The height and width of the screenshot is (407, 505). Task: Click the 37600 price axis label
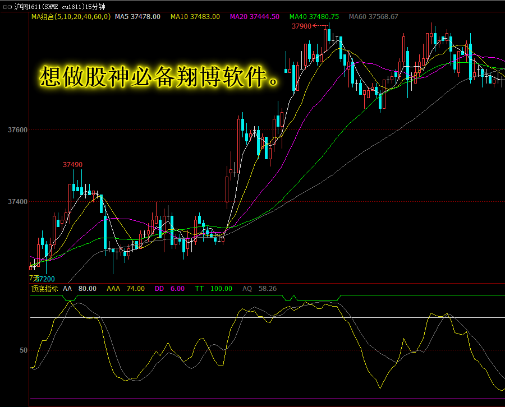18,130
